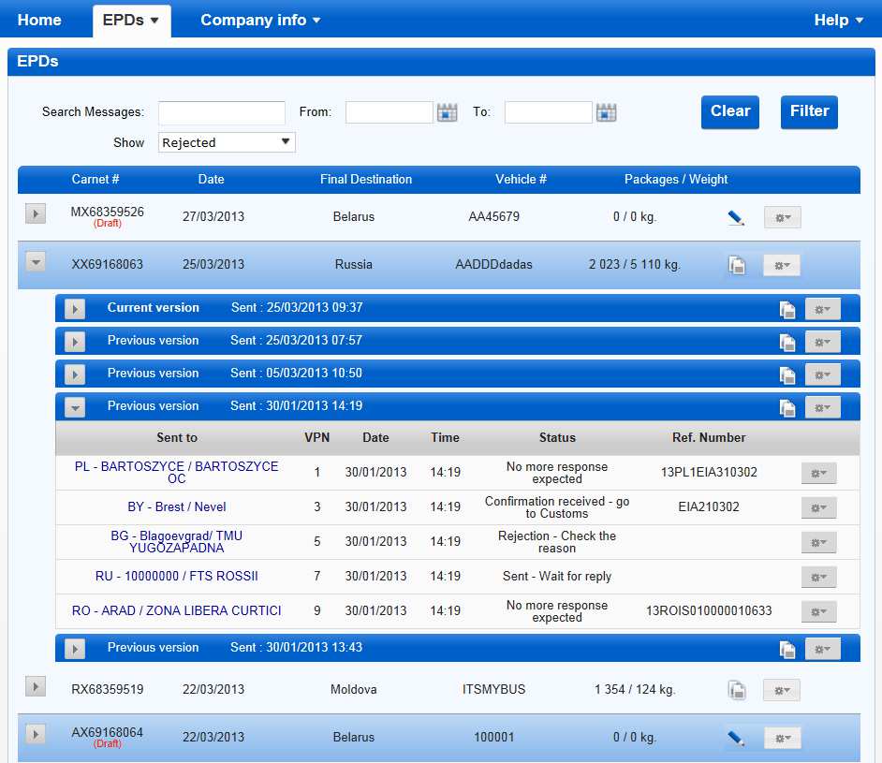
Task: Copy the Previous version sent 05/03/2013 10:50
Action: point(787,375)
